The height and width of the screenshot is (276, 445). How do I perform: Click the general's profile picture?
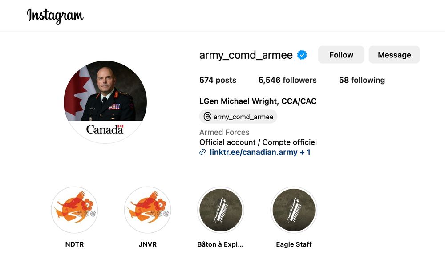105,102
